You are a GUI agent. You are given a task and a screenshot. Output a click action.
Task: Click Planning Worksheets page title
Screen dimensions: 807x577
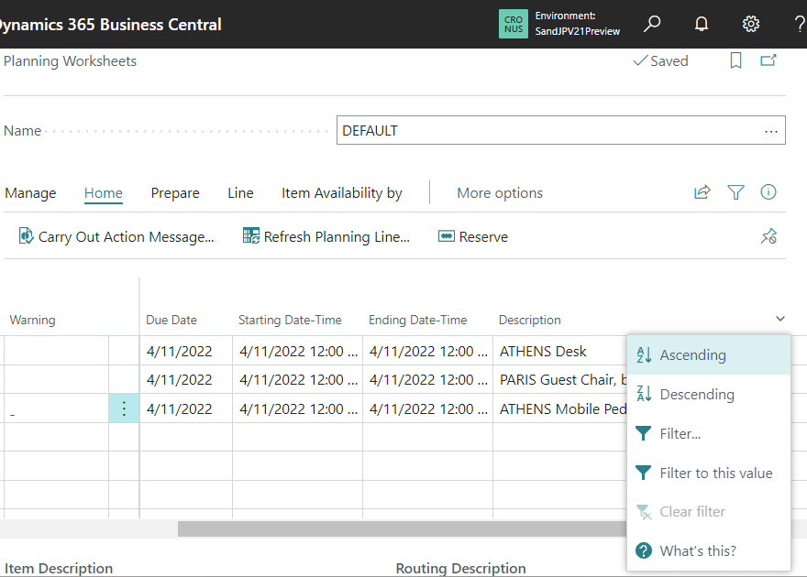(x=70, y=61)
